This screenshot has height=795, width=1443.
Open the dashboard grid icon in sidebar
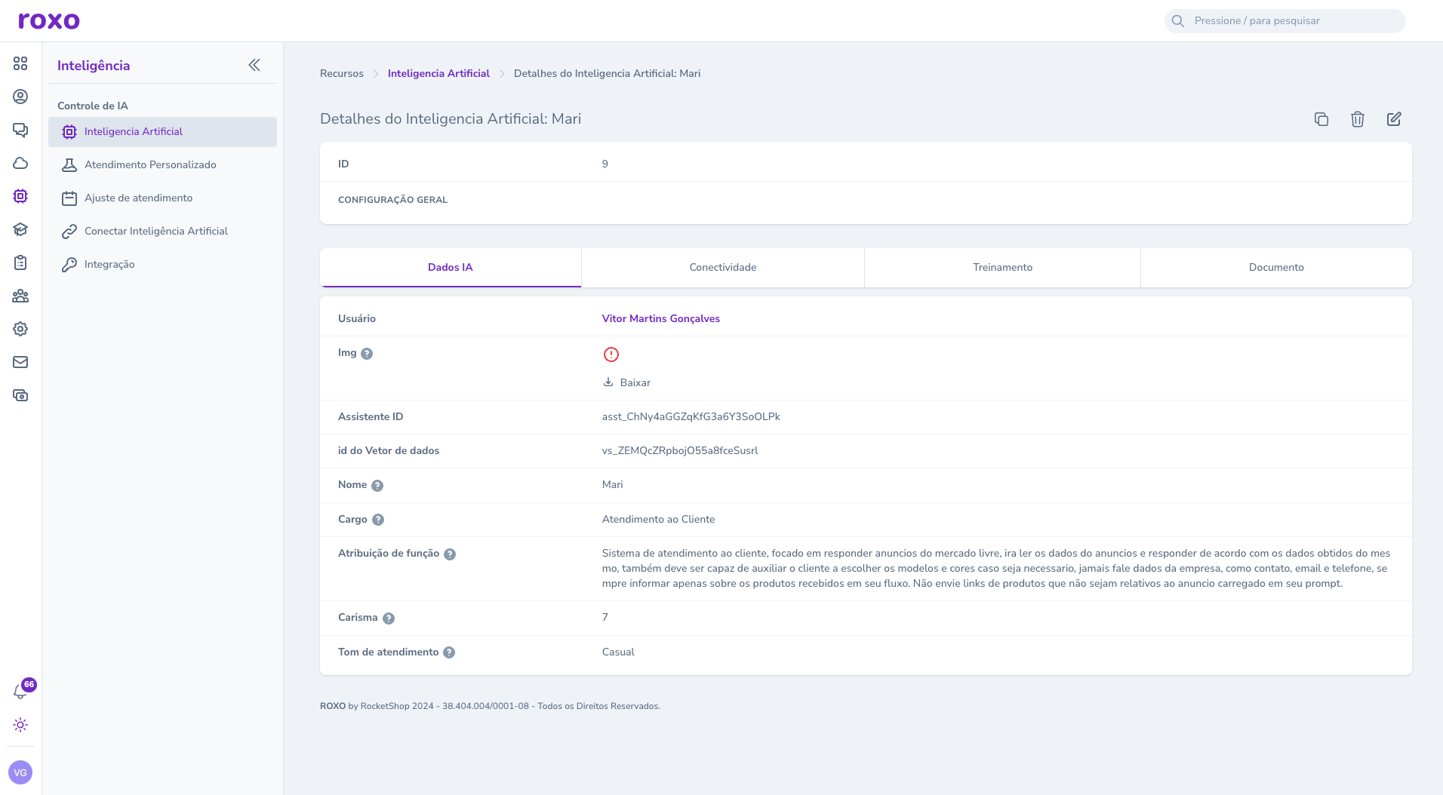point(20,63)
